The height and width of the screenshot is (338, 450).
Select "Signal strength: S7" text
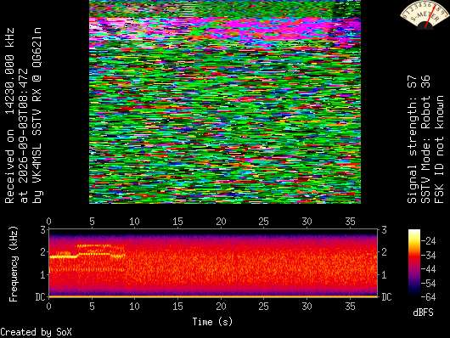pyautogui.click(x=412, y=139)
